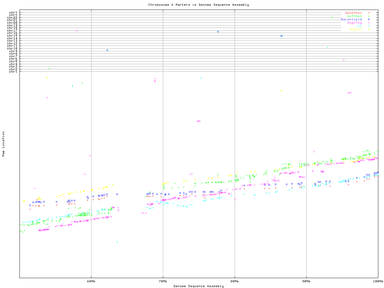Click the Marshfield square near the chr16 line

(x=218, y=31)
